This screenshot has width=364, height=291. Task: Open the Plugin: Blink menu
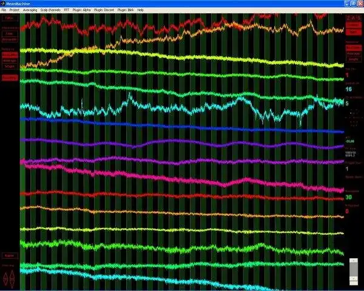click(126, 10)
